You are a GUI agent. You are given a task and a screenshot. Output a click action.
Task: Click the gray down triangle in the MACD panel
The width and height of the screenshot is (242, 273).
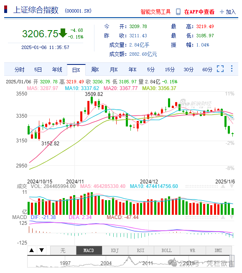232,217
